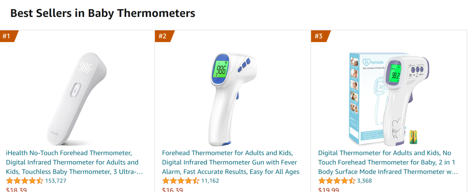Open star rating beside 3,368 reviews

click(336, 181)
